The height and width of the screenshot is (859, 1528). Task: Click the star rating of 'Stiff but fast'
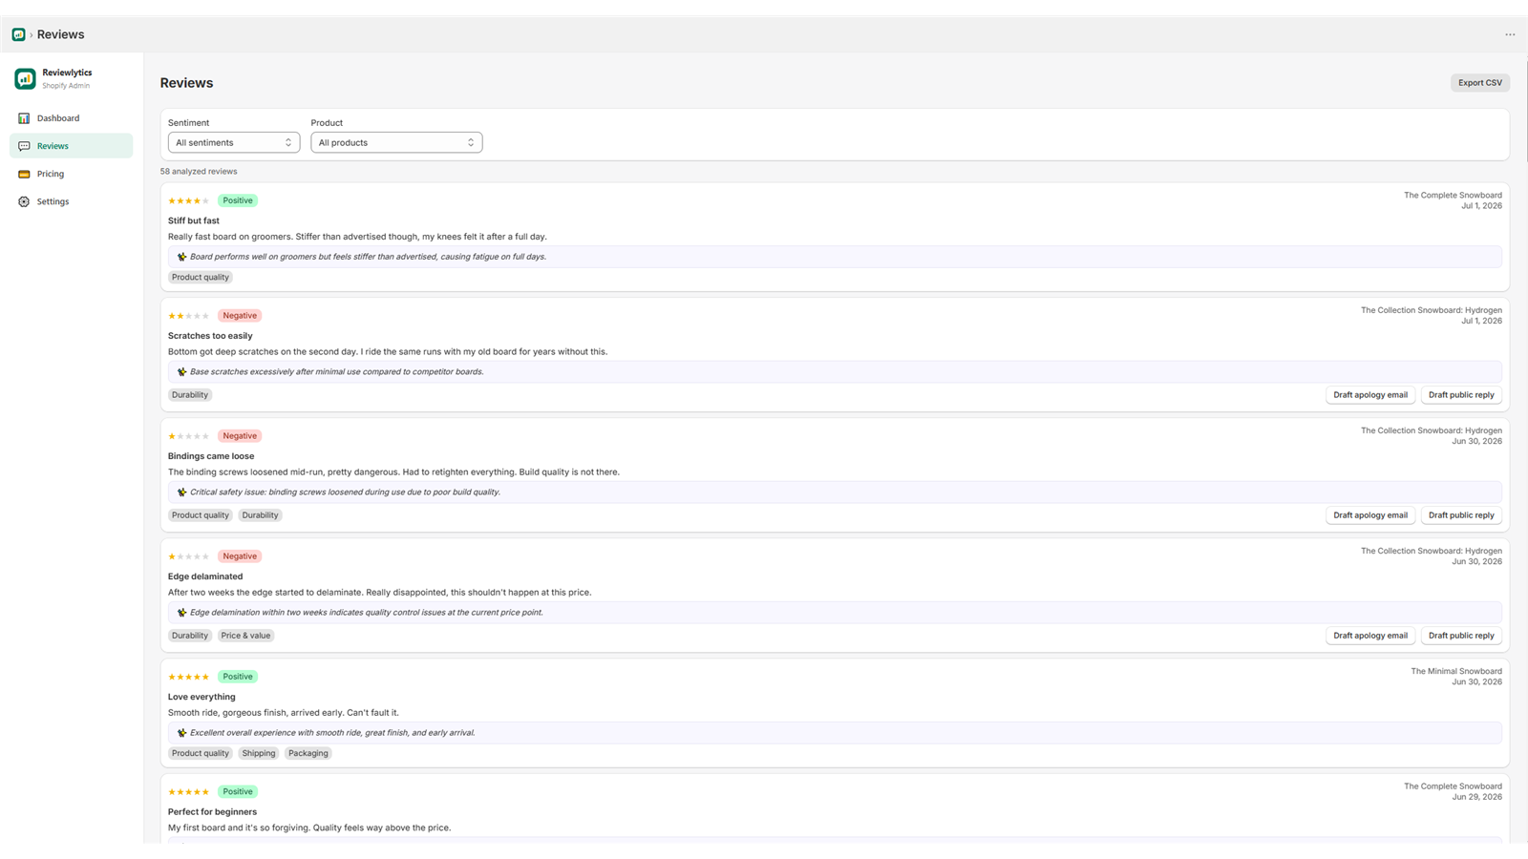click(x=189, y=200)
